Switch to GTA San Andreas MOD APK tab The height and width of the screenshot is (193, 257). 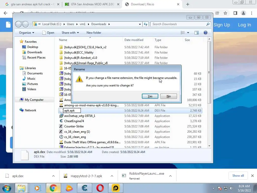(x=92, y=4)
